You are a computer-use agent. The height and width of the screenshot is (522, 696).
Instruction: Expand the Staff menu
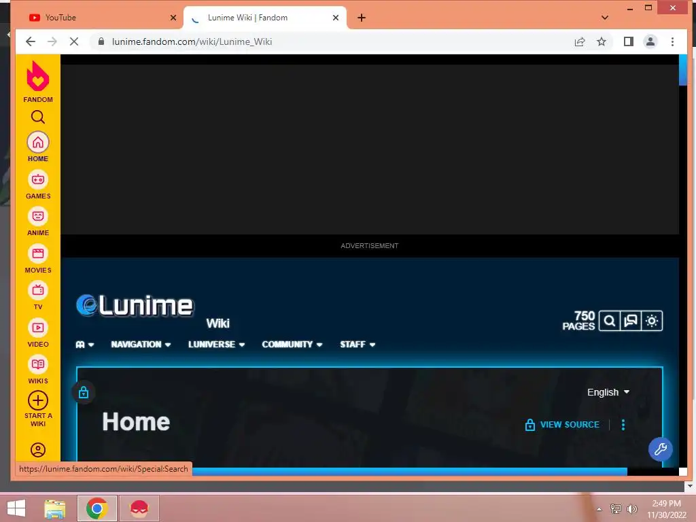(358, 345)
